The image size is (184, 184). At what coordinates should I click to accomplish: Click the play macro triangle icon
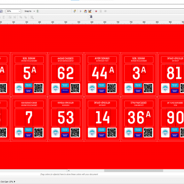[x=80, y=11]
